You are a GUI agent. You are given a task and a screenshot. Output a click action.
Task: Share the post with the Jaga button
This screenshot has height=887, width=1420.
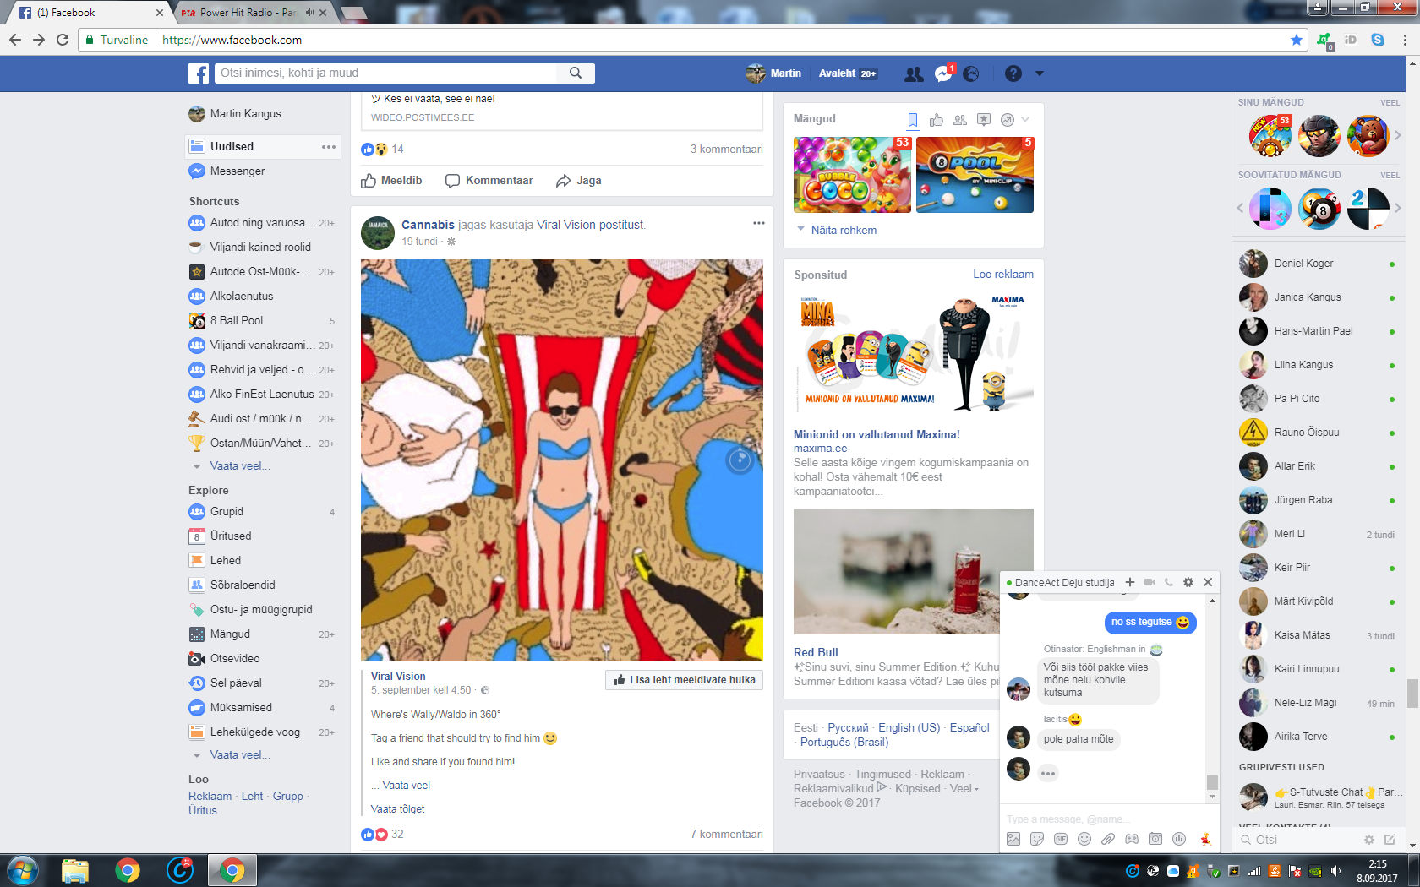pos(579,181)
